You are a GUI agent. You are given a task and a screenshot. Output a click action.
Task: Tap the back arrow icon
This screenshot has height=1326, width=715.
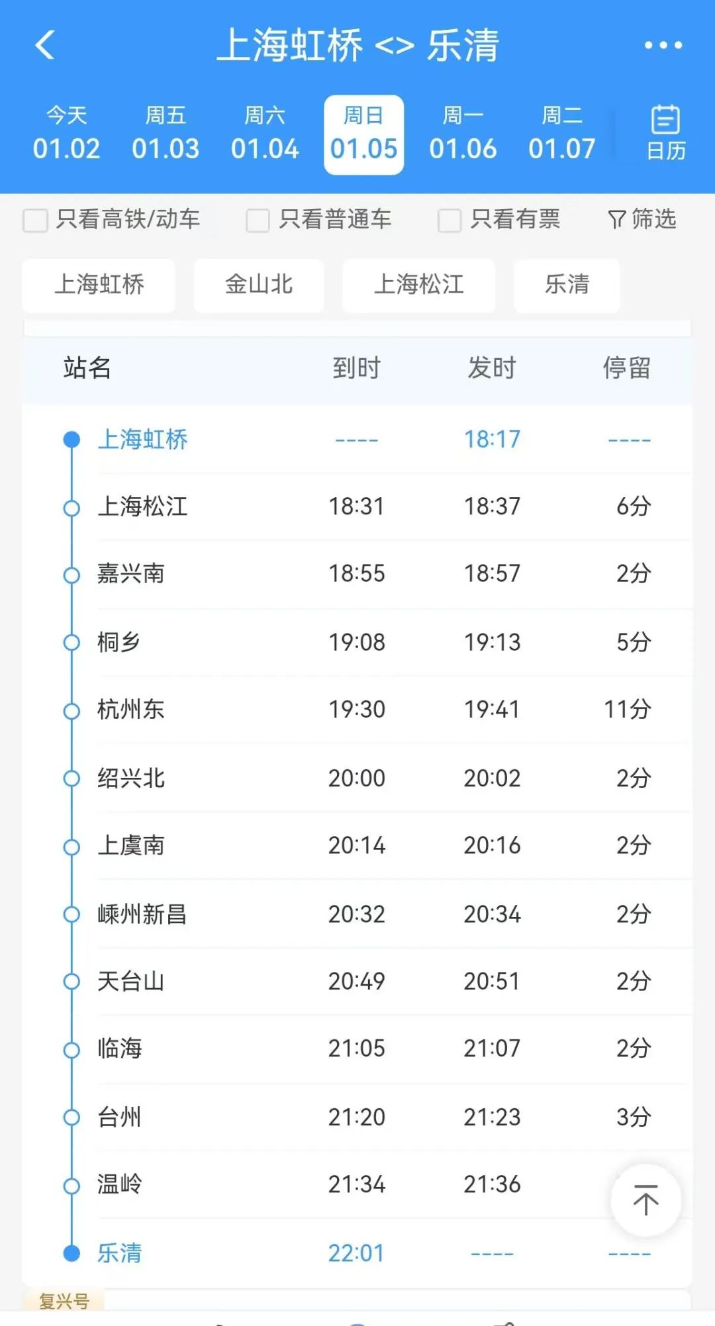[x=45, y=45]
